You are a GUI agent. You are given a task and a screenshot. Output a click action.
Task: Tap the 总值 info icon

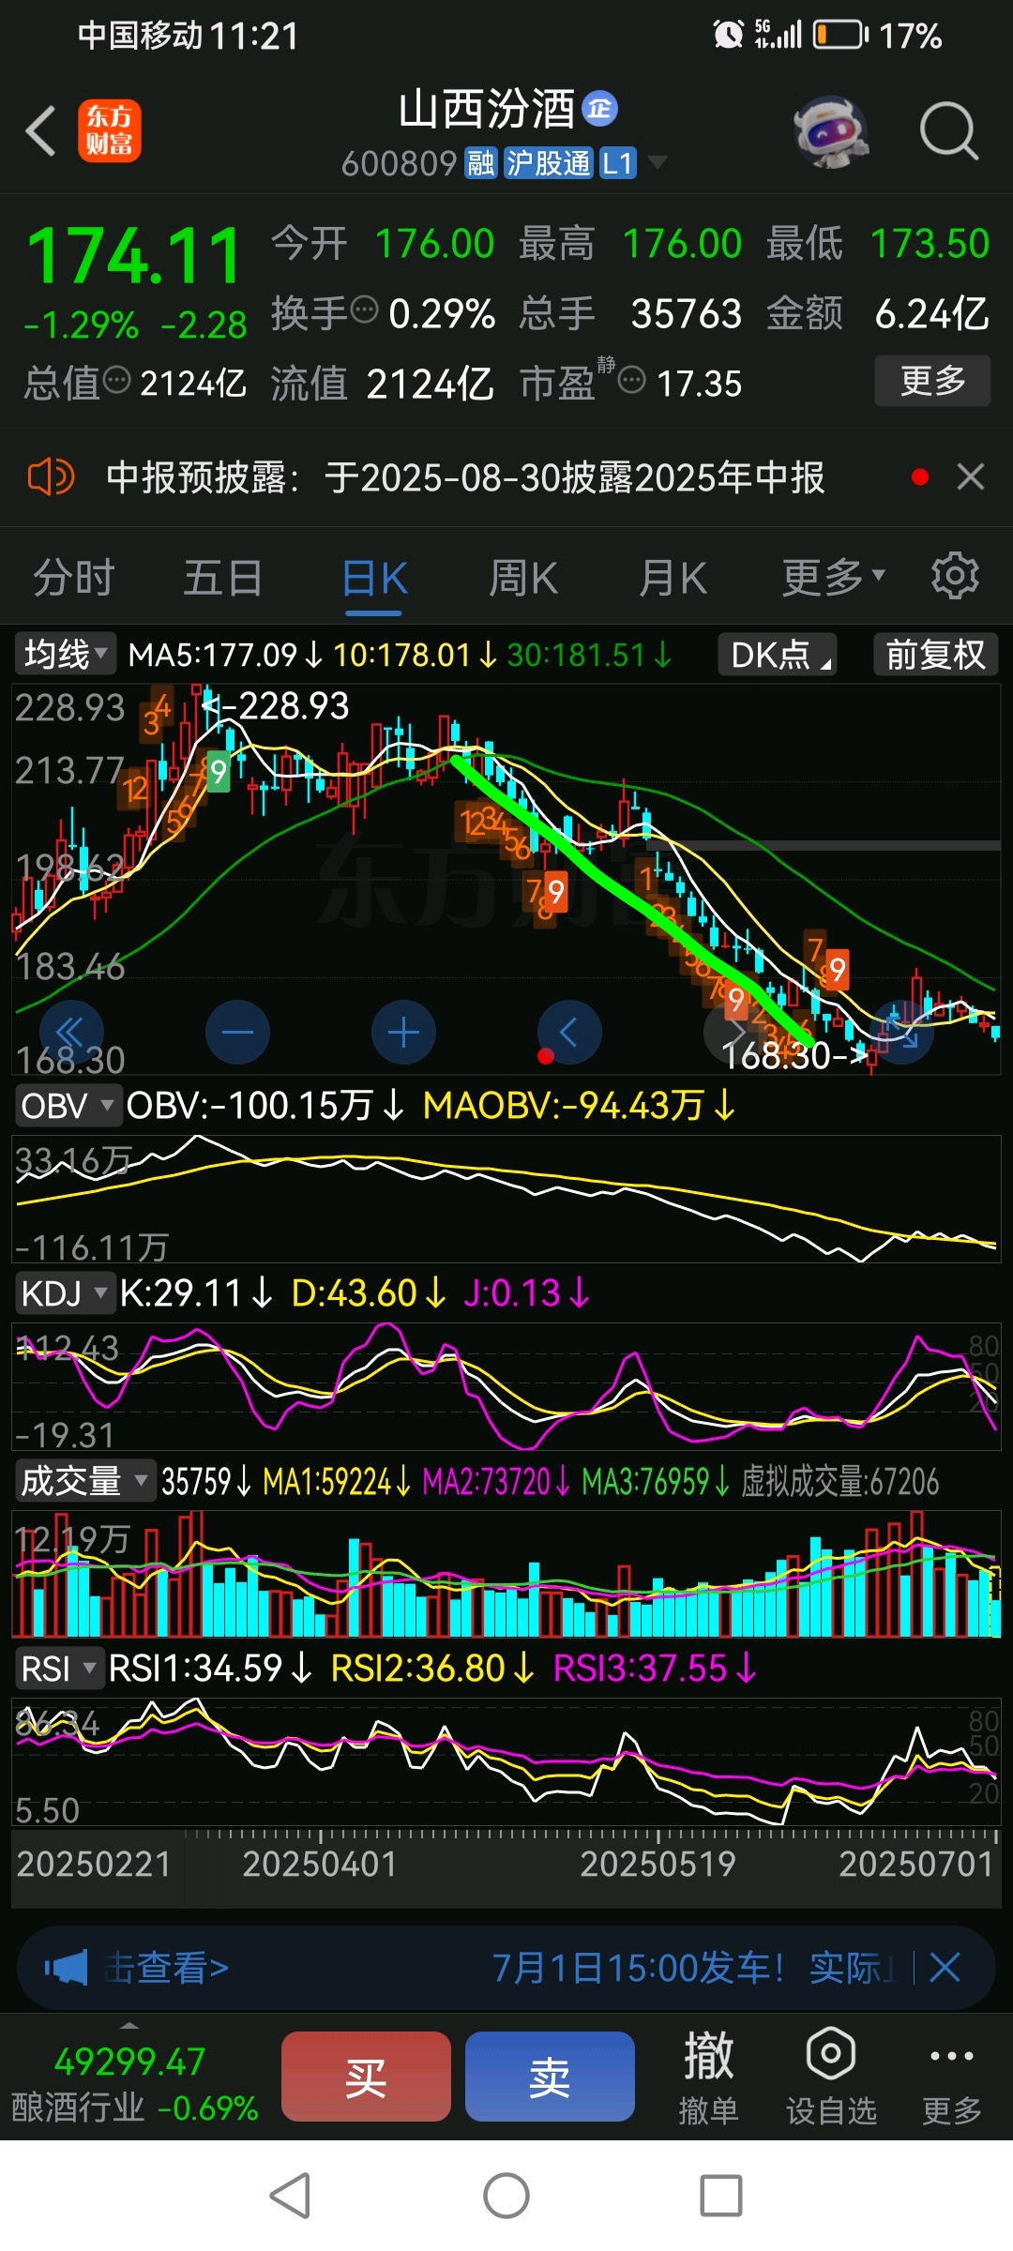(116, 380)
